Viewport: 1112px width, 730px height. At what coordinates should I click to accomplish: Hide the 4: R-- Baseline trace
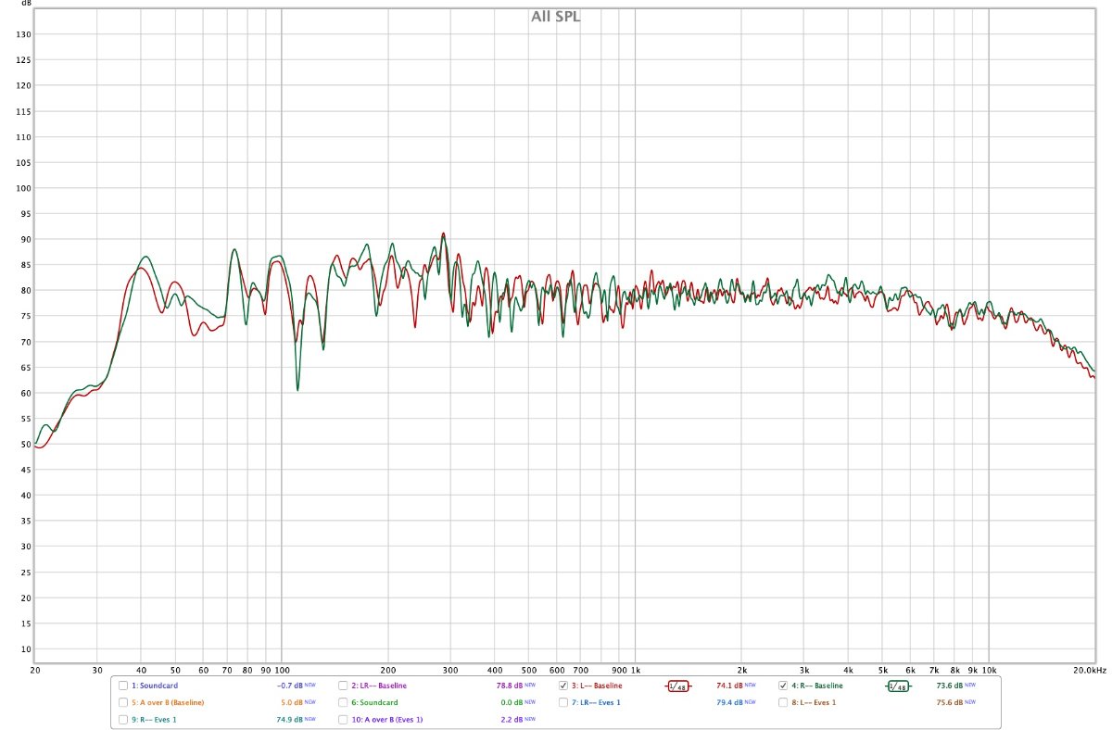(783, 686)
